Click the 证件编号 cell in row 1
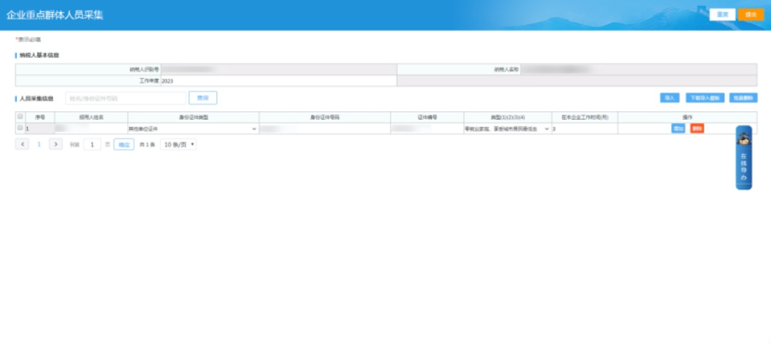The image size is (771, 345). coord(428,128)
